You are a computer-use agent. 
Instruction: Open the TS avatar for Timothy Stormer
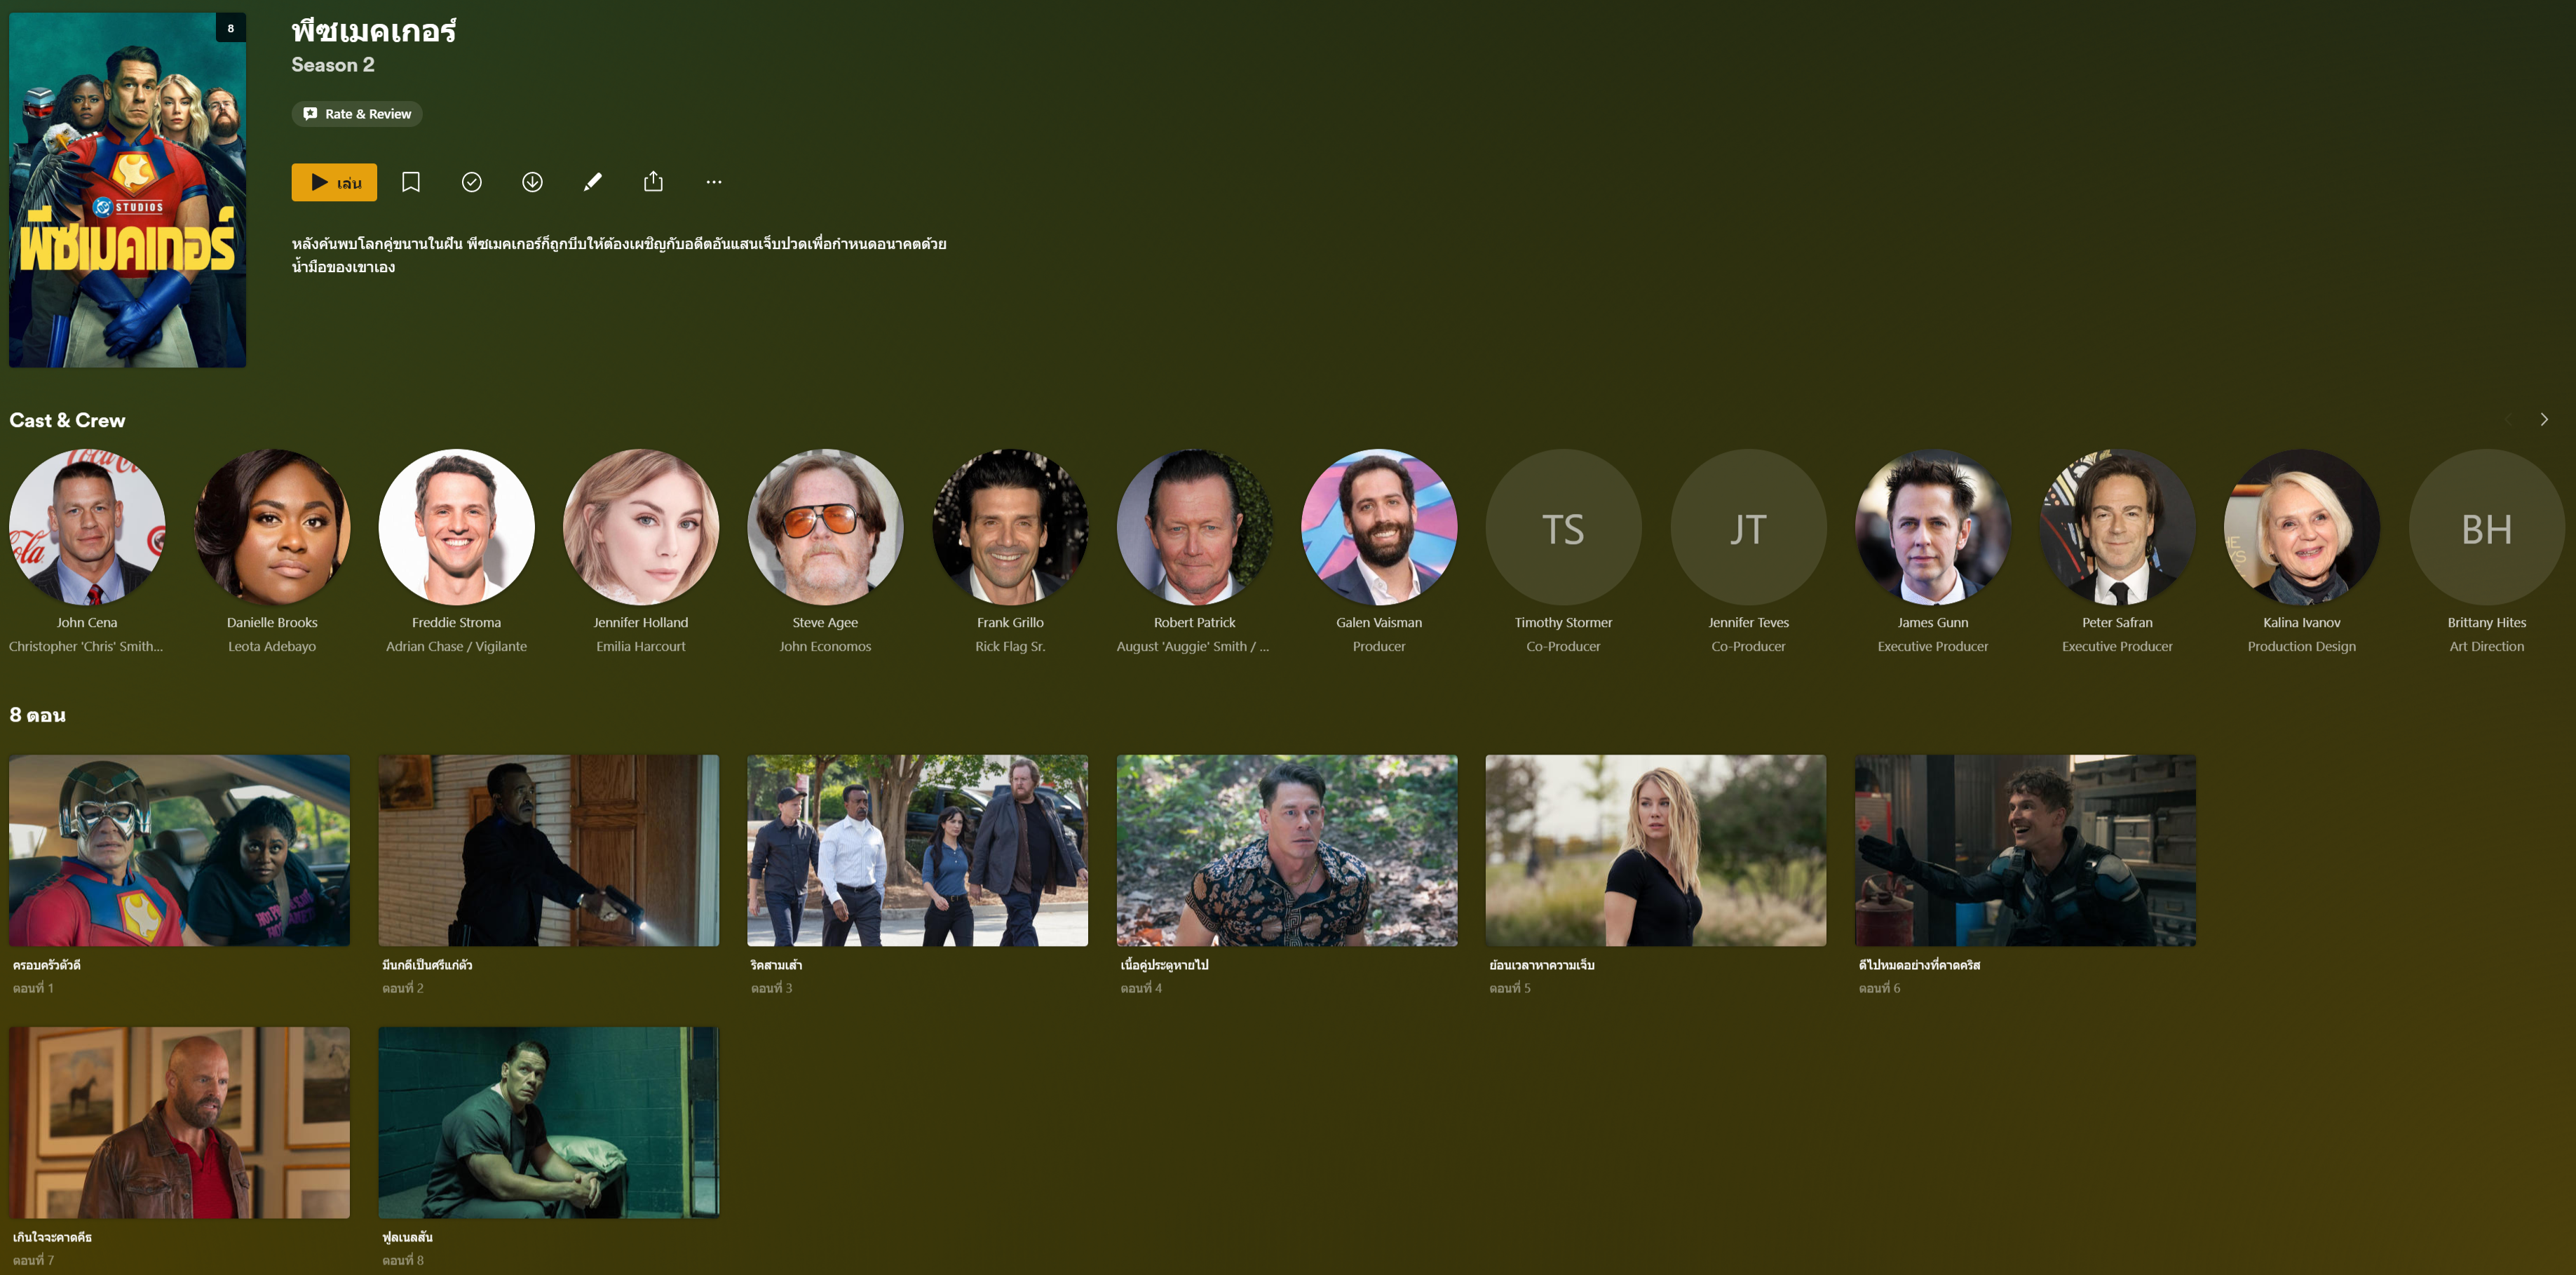pos(1563,527)
